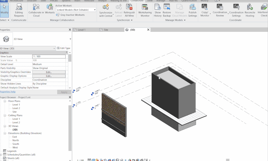Toggle the sun path in view control bar

97,159
